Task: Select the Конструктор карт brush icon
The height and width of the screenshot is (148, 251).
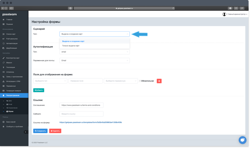Action: [x=4, y=58]
